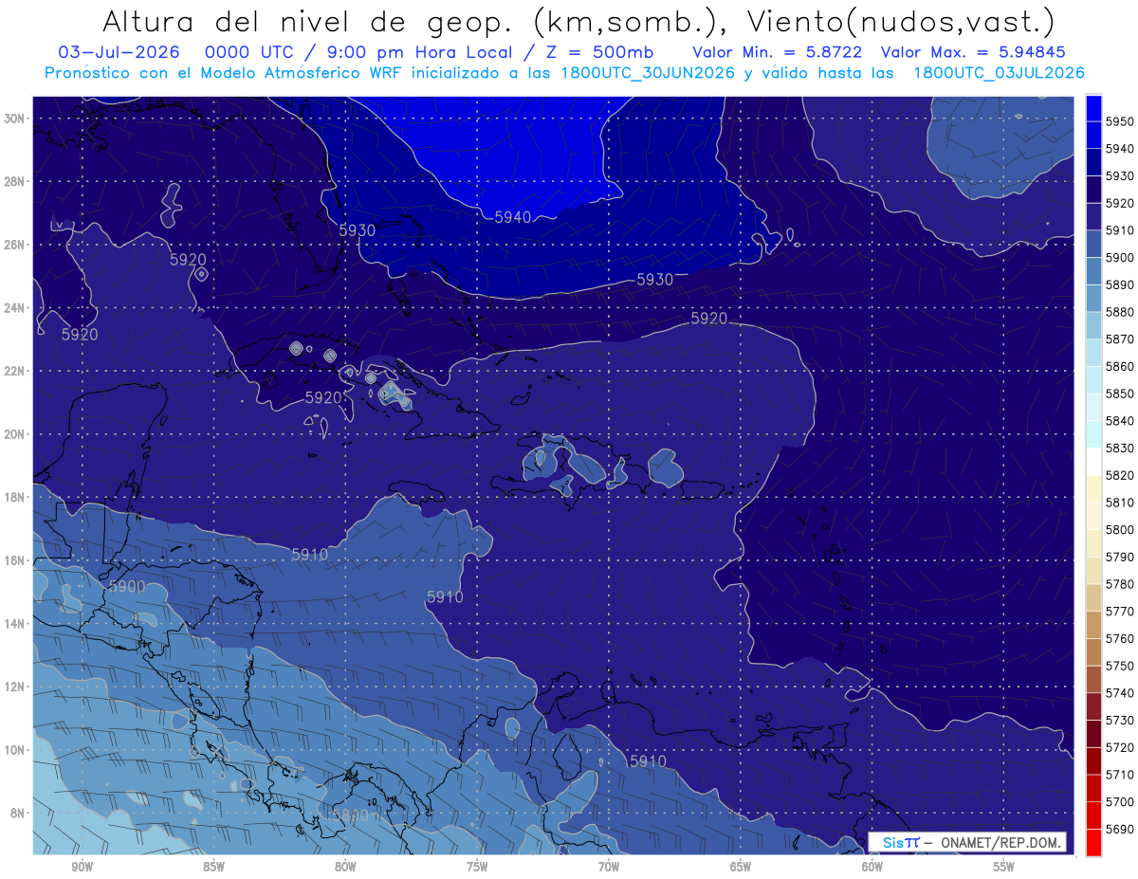Image resolution: width=1138 pixels, height=879 pixels.
Task: Click the '20N' latitude axis label
Action: pyautogui.click(x=14, y=434)
